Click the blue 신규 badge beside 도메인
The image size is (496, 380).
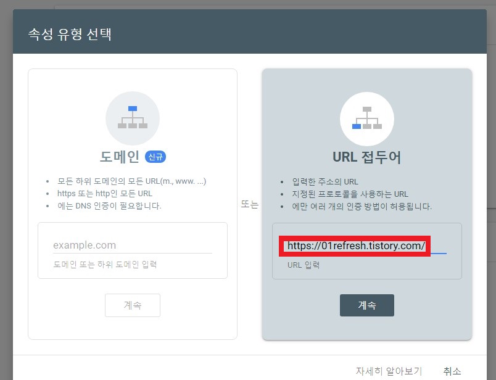pos(155,157)
